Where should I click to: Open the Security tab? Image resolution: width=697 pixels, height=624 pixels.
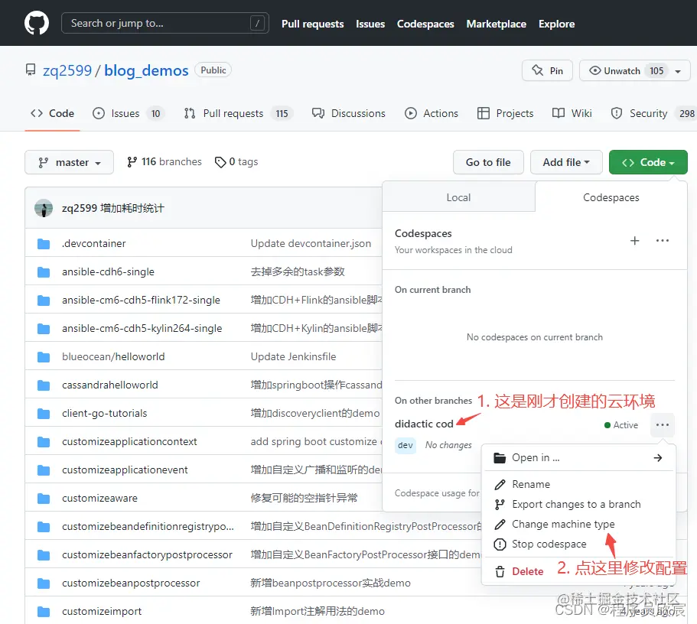click(653, 113)
